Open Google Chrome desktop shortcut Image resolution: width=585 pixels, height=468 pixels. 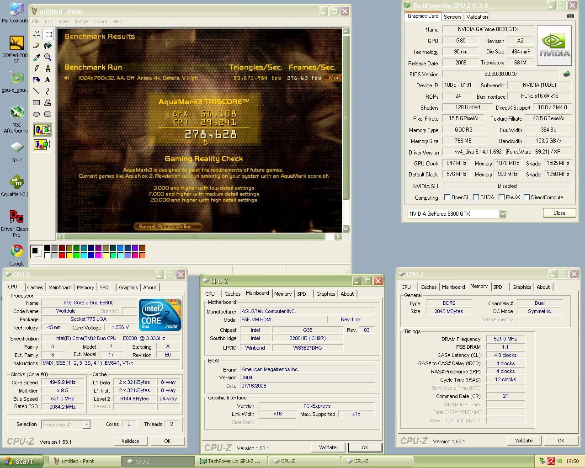tap(17, 255)
